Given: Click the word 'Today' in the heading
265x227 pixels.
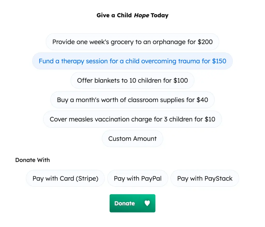Looking at the screenshot, I should coord(159,15).
